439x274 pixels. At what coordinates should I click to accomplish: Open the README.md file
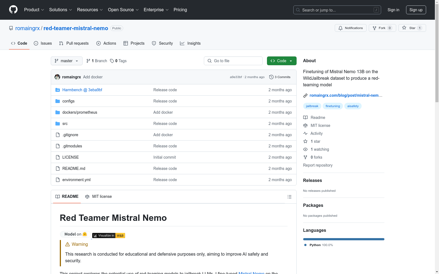74,169
